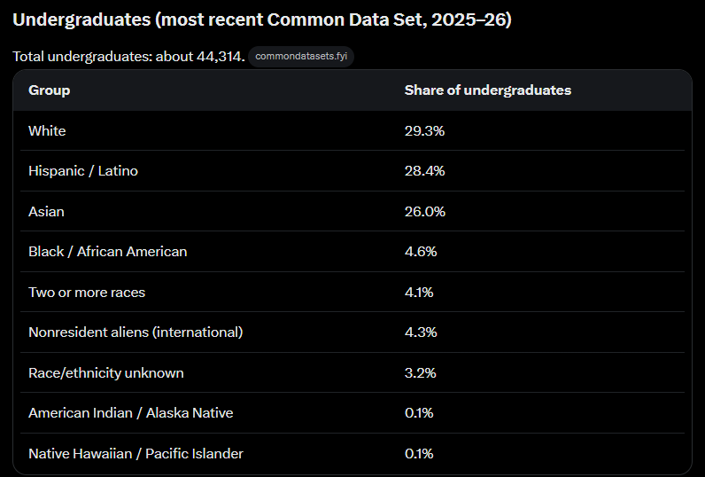
Task: Open the commondatasets.fyi source link
Action: point(301,56)
